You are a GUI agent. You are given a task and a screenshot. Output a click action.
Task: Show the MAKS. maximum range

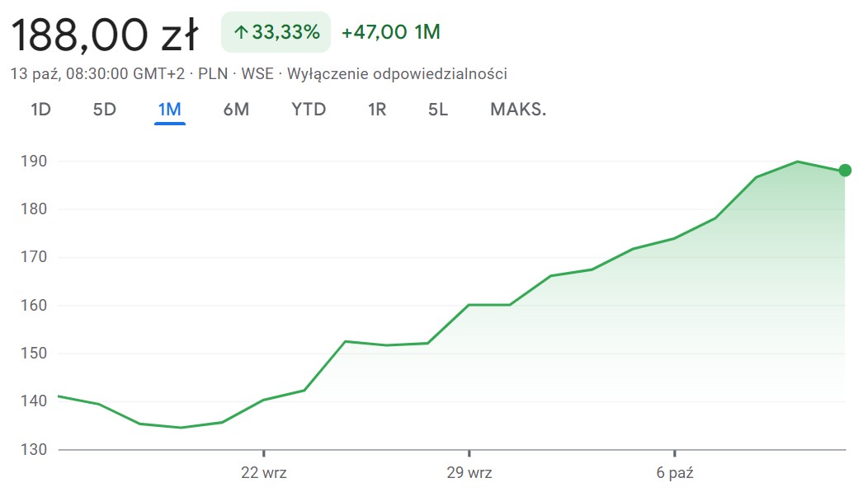pos(518,110)
